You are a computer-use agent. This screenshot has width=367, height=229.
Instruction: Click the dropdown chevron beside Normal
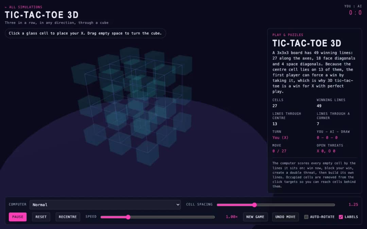tap(178, 205)
